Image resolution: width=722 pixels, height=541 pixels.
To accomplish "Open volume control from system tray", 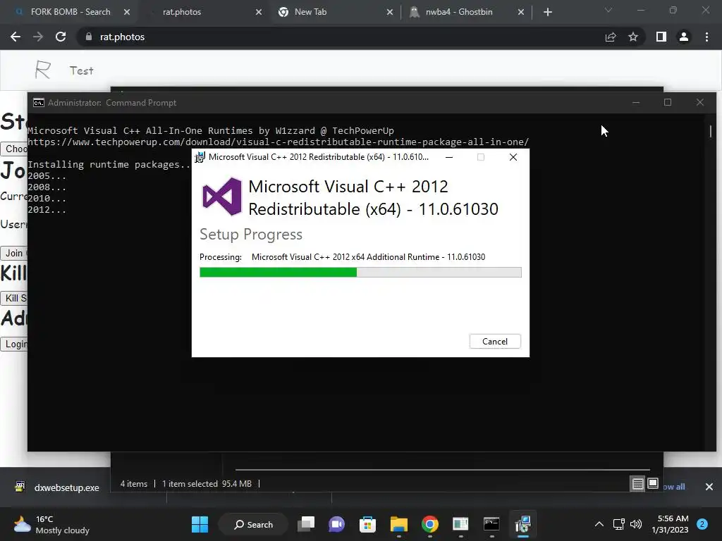I will pyautogui.click(x=636, y=524).
